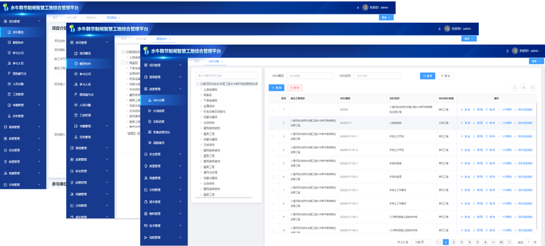Click the blue 新增 add button
545x246 pixels.
[x=276, y=88]
